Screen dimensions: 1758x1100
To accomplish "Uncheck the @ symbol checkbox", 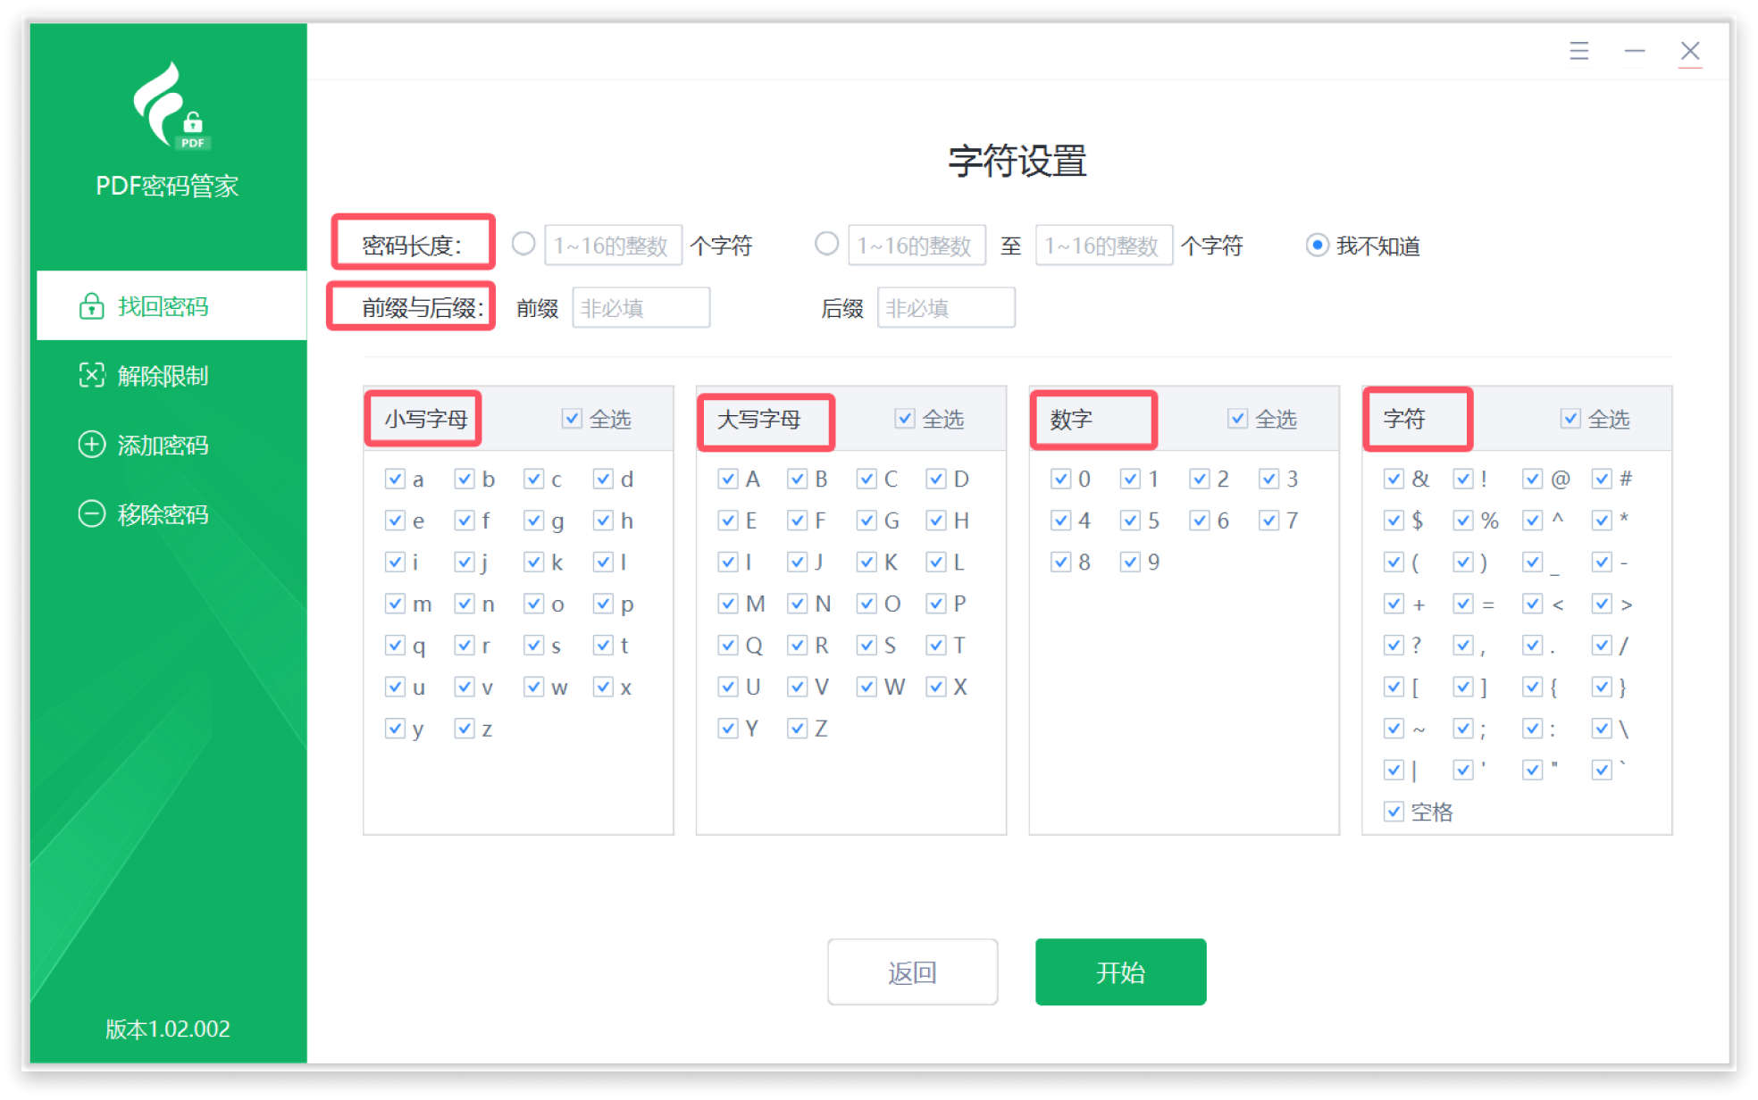I will point(1533,479).
